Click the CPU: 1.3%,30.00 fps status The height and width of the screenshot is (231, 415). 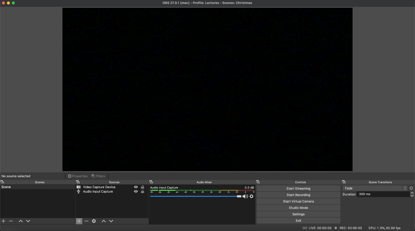(x=384, y=228)
